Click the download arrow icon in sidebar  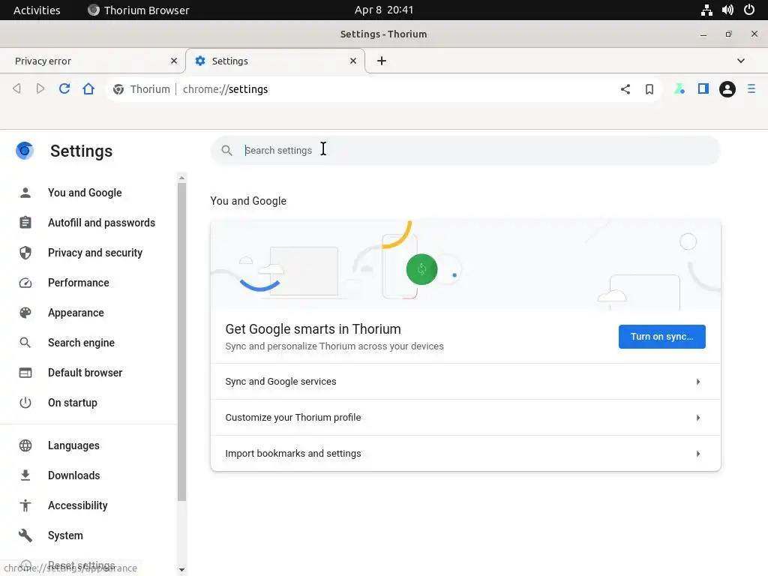25,475
